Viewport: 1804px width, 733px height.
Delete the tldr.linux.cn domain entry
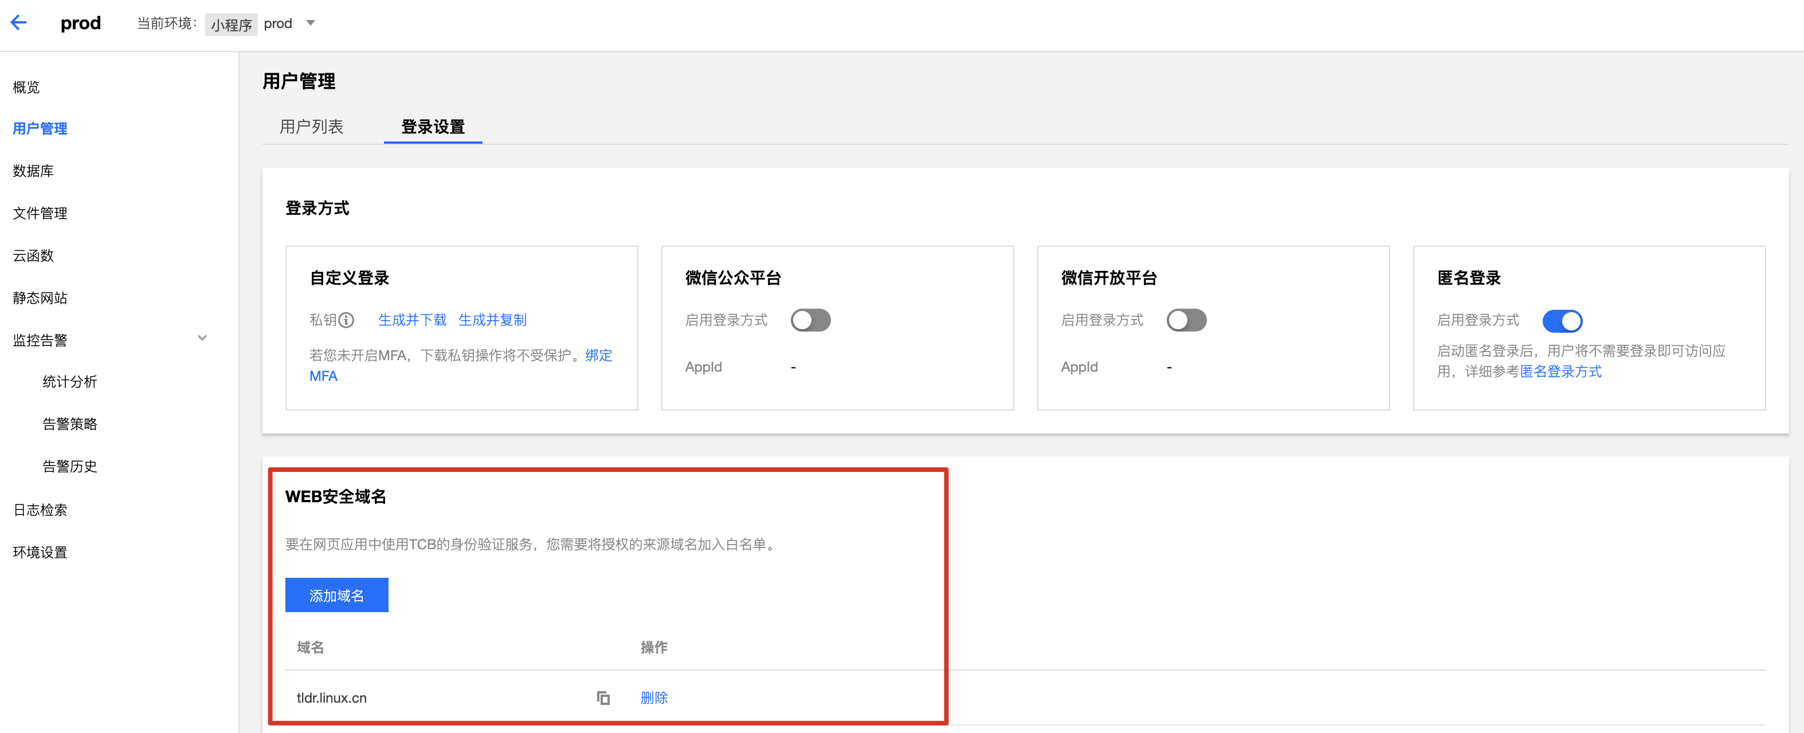click(x=653, y=697)
